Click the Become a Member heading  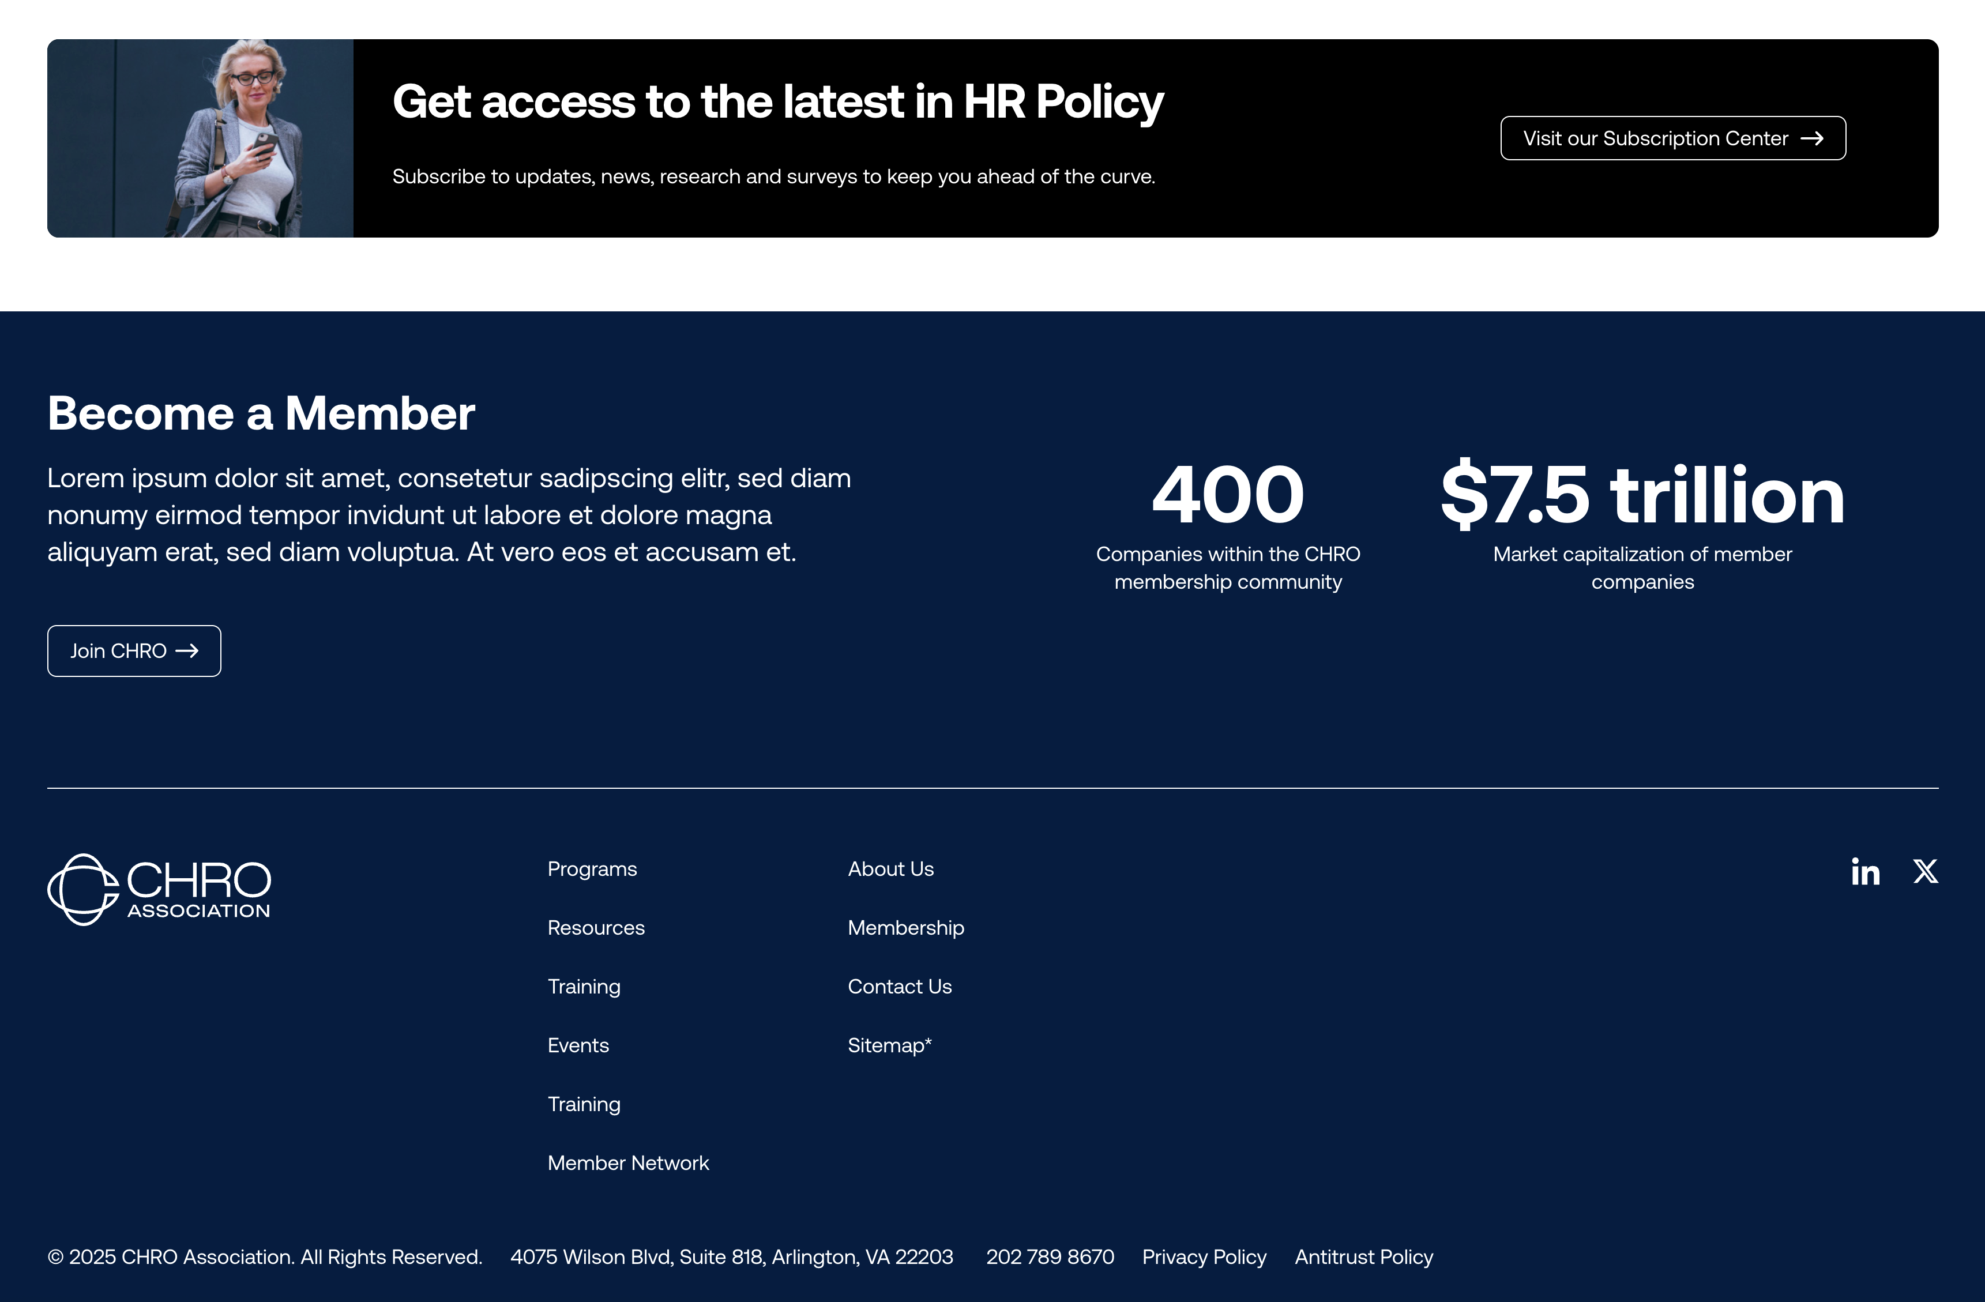[261, 413]
